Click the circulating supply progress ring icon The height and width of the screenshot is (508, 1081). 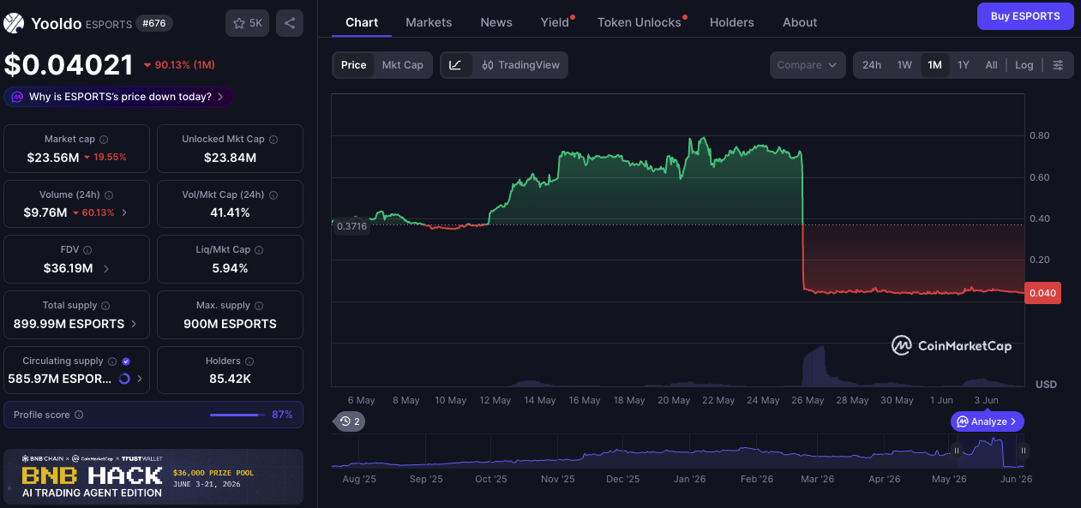tap(124, 379)
